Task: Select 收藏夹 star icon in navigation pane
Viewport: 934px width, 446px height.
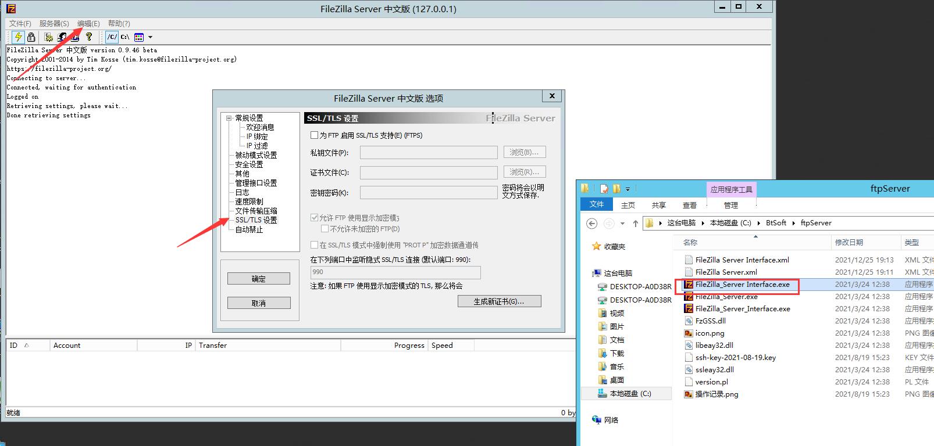Action: click(x=596, y=246)
